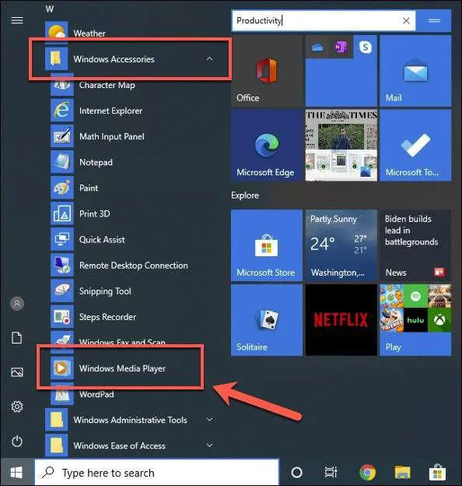Expand the Start menu hamburger button
462x486 pixels.
tap(17, 20)
